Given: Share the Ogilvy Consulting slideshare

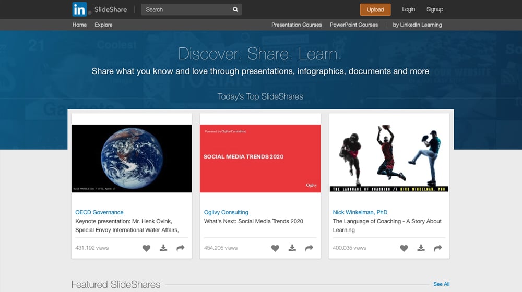Looking at the screenshot, I should coord(309,248).
